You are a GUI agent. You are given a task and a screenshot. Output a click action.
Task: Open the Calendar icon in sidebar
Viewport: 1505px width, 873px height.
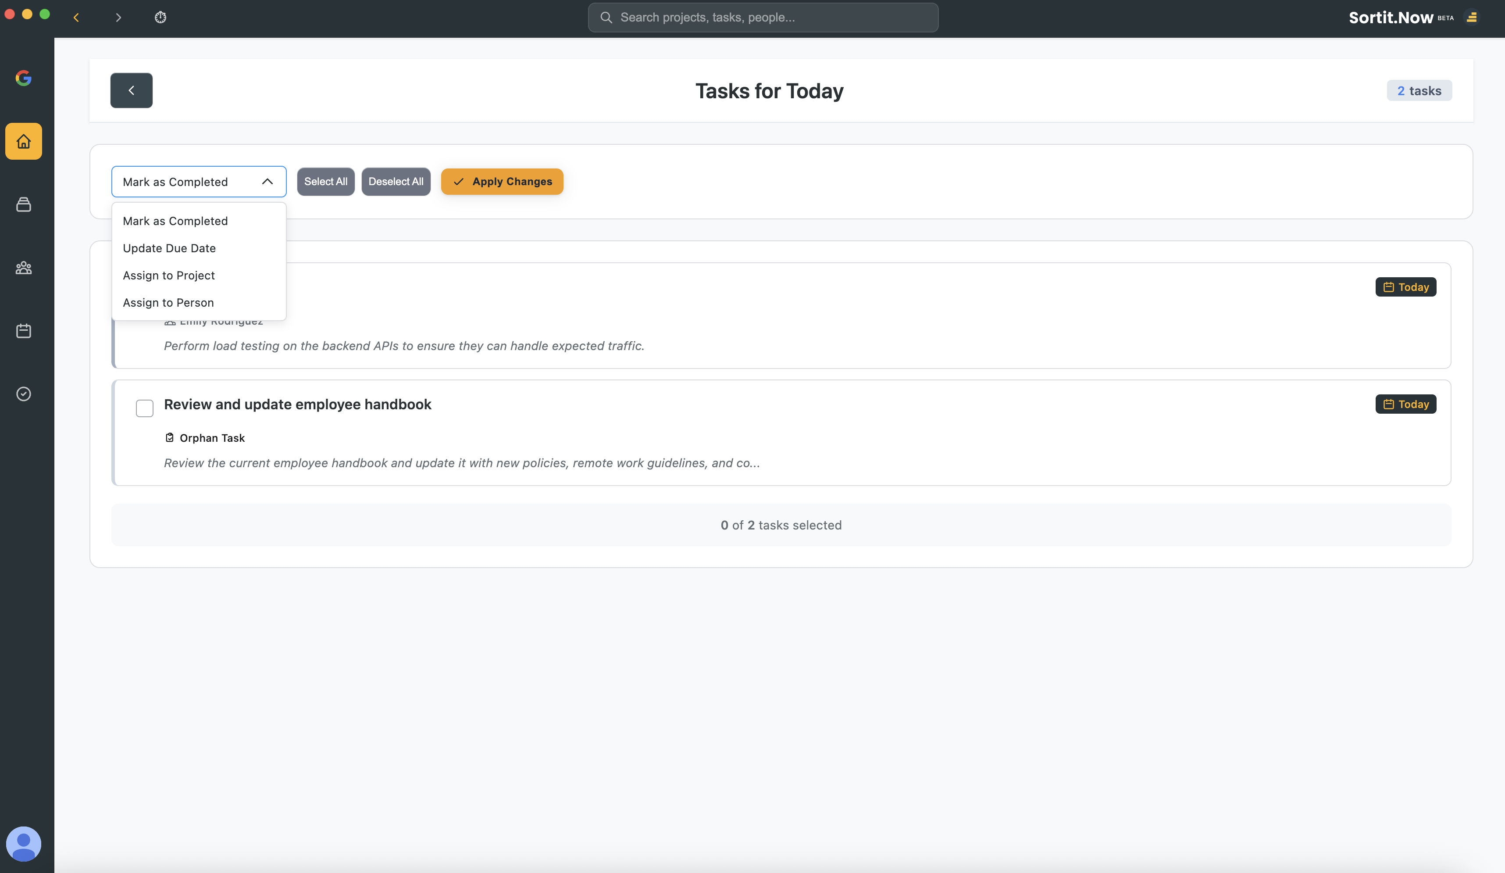pos(23,331)
